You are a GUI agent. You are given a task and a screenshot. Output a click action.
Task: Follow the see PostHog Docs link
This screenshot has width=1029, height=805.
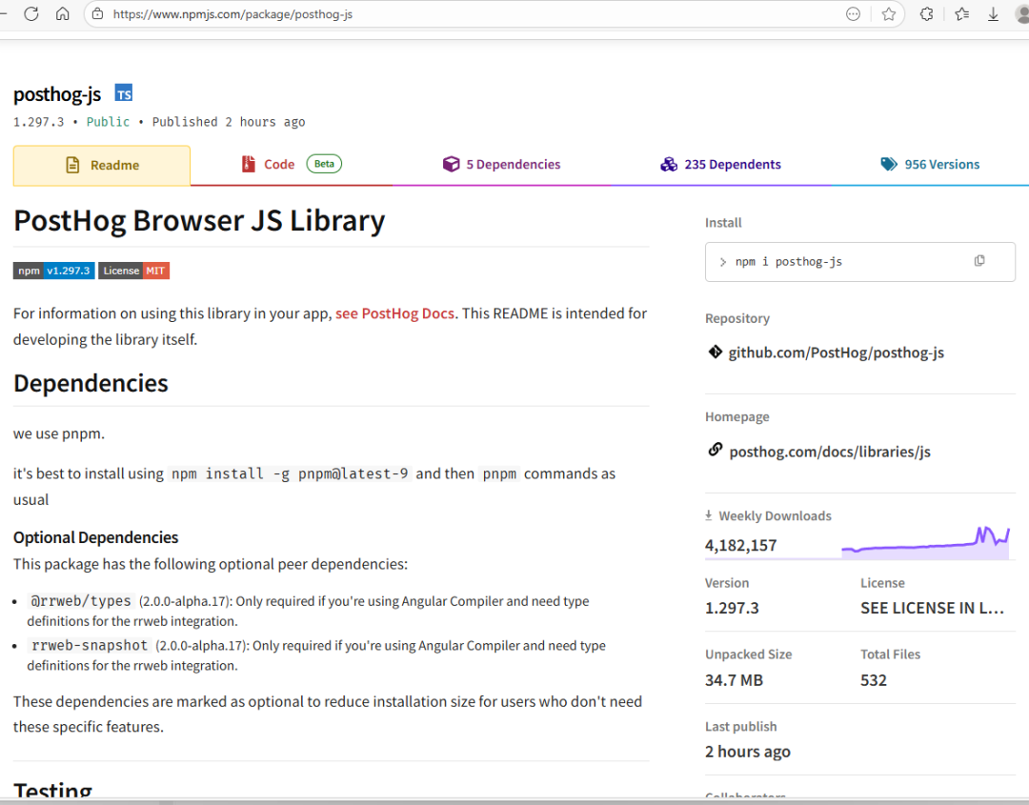click(x=394, y=313)
